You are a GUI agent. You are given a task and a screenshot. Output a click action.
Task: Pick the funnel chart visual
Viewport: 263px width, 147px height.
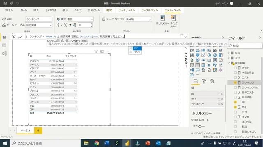tap(198, 56)
